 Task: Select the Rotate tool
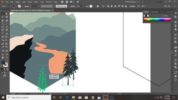(3, 34)
